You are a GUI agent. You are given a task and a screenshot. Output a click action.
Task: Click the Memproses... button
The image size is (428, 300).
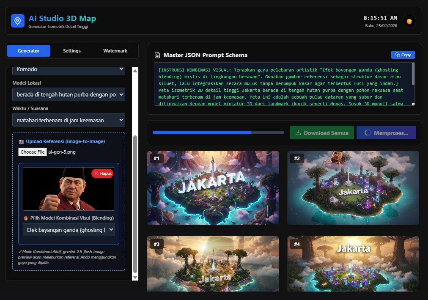coord(386,133)
